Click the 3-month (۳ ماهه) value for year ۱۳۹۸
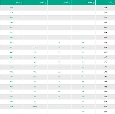This screenshot has height=114, width=115. pyautogui.click(x=83, y=102)
